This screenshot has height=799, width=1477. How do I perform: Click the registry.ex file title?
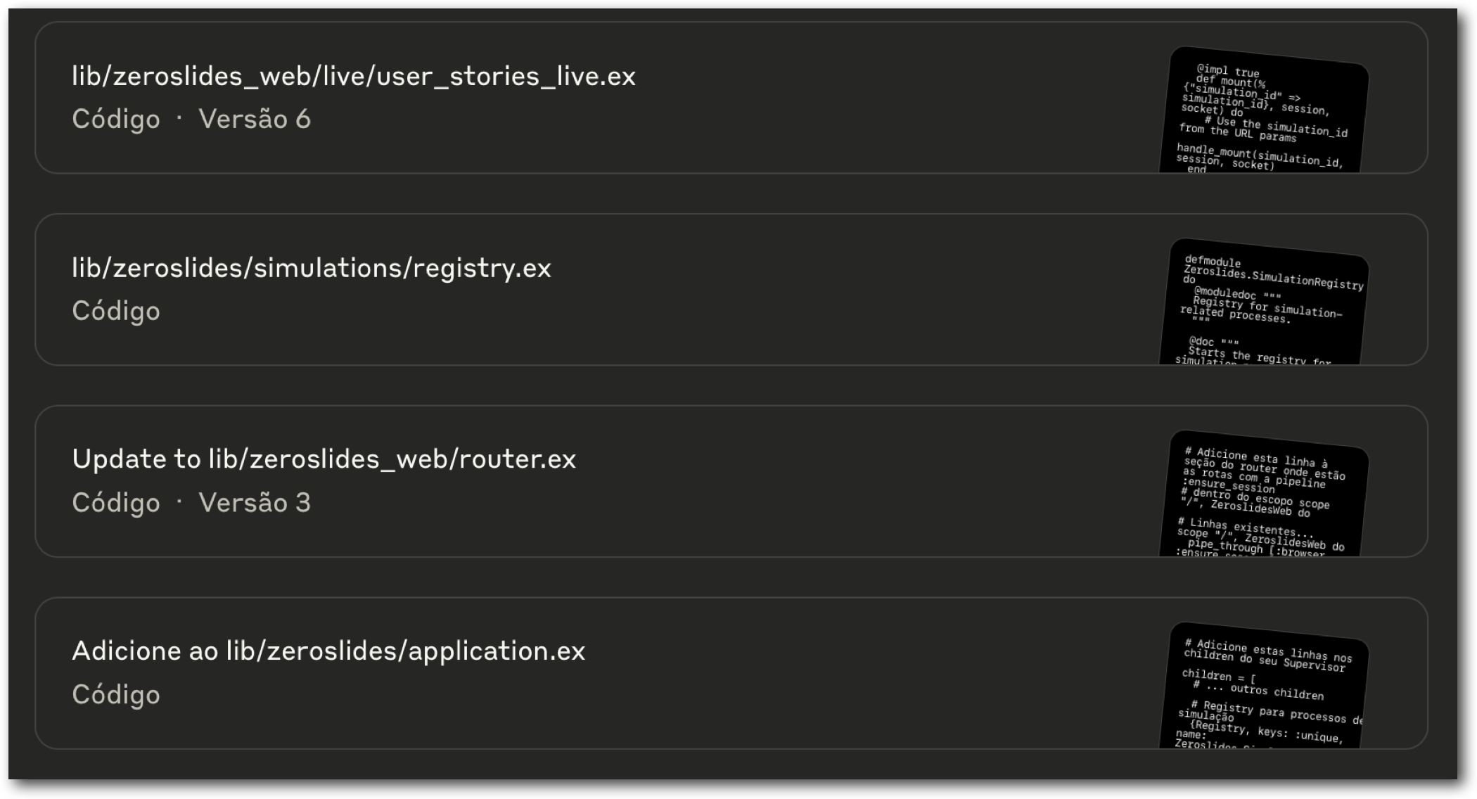[x=312, y=268]
